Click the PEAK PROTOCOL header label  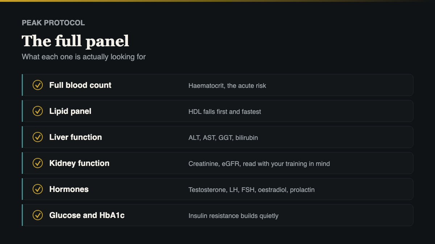53,23
